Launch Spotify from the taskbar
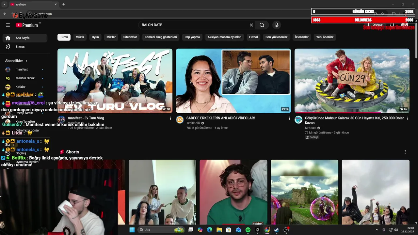This screenshot has height=235, width=418. coord(248,230)
